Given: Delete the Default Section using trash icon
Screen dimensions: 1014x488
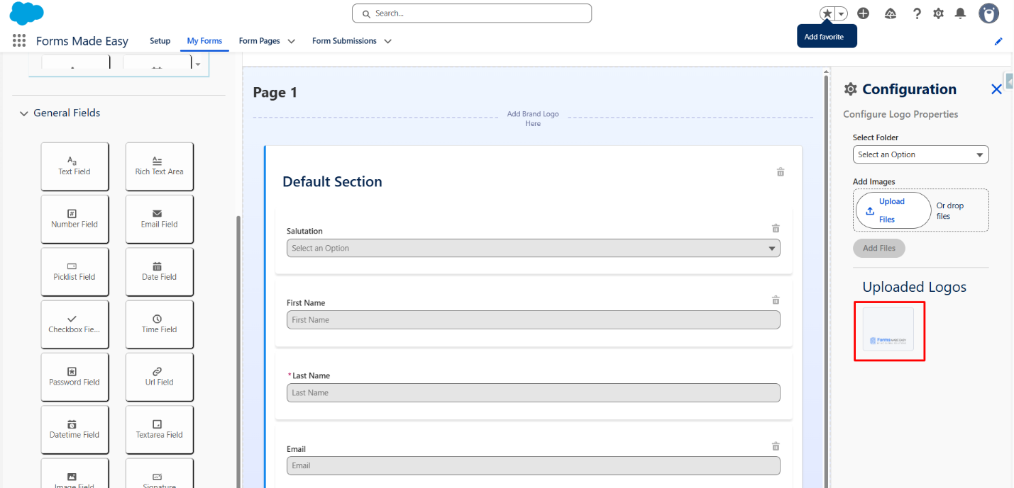Looking at the screenshot, I should (x=781, y=172).
